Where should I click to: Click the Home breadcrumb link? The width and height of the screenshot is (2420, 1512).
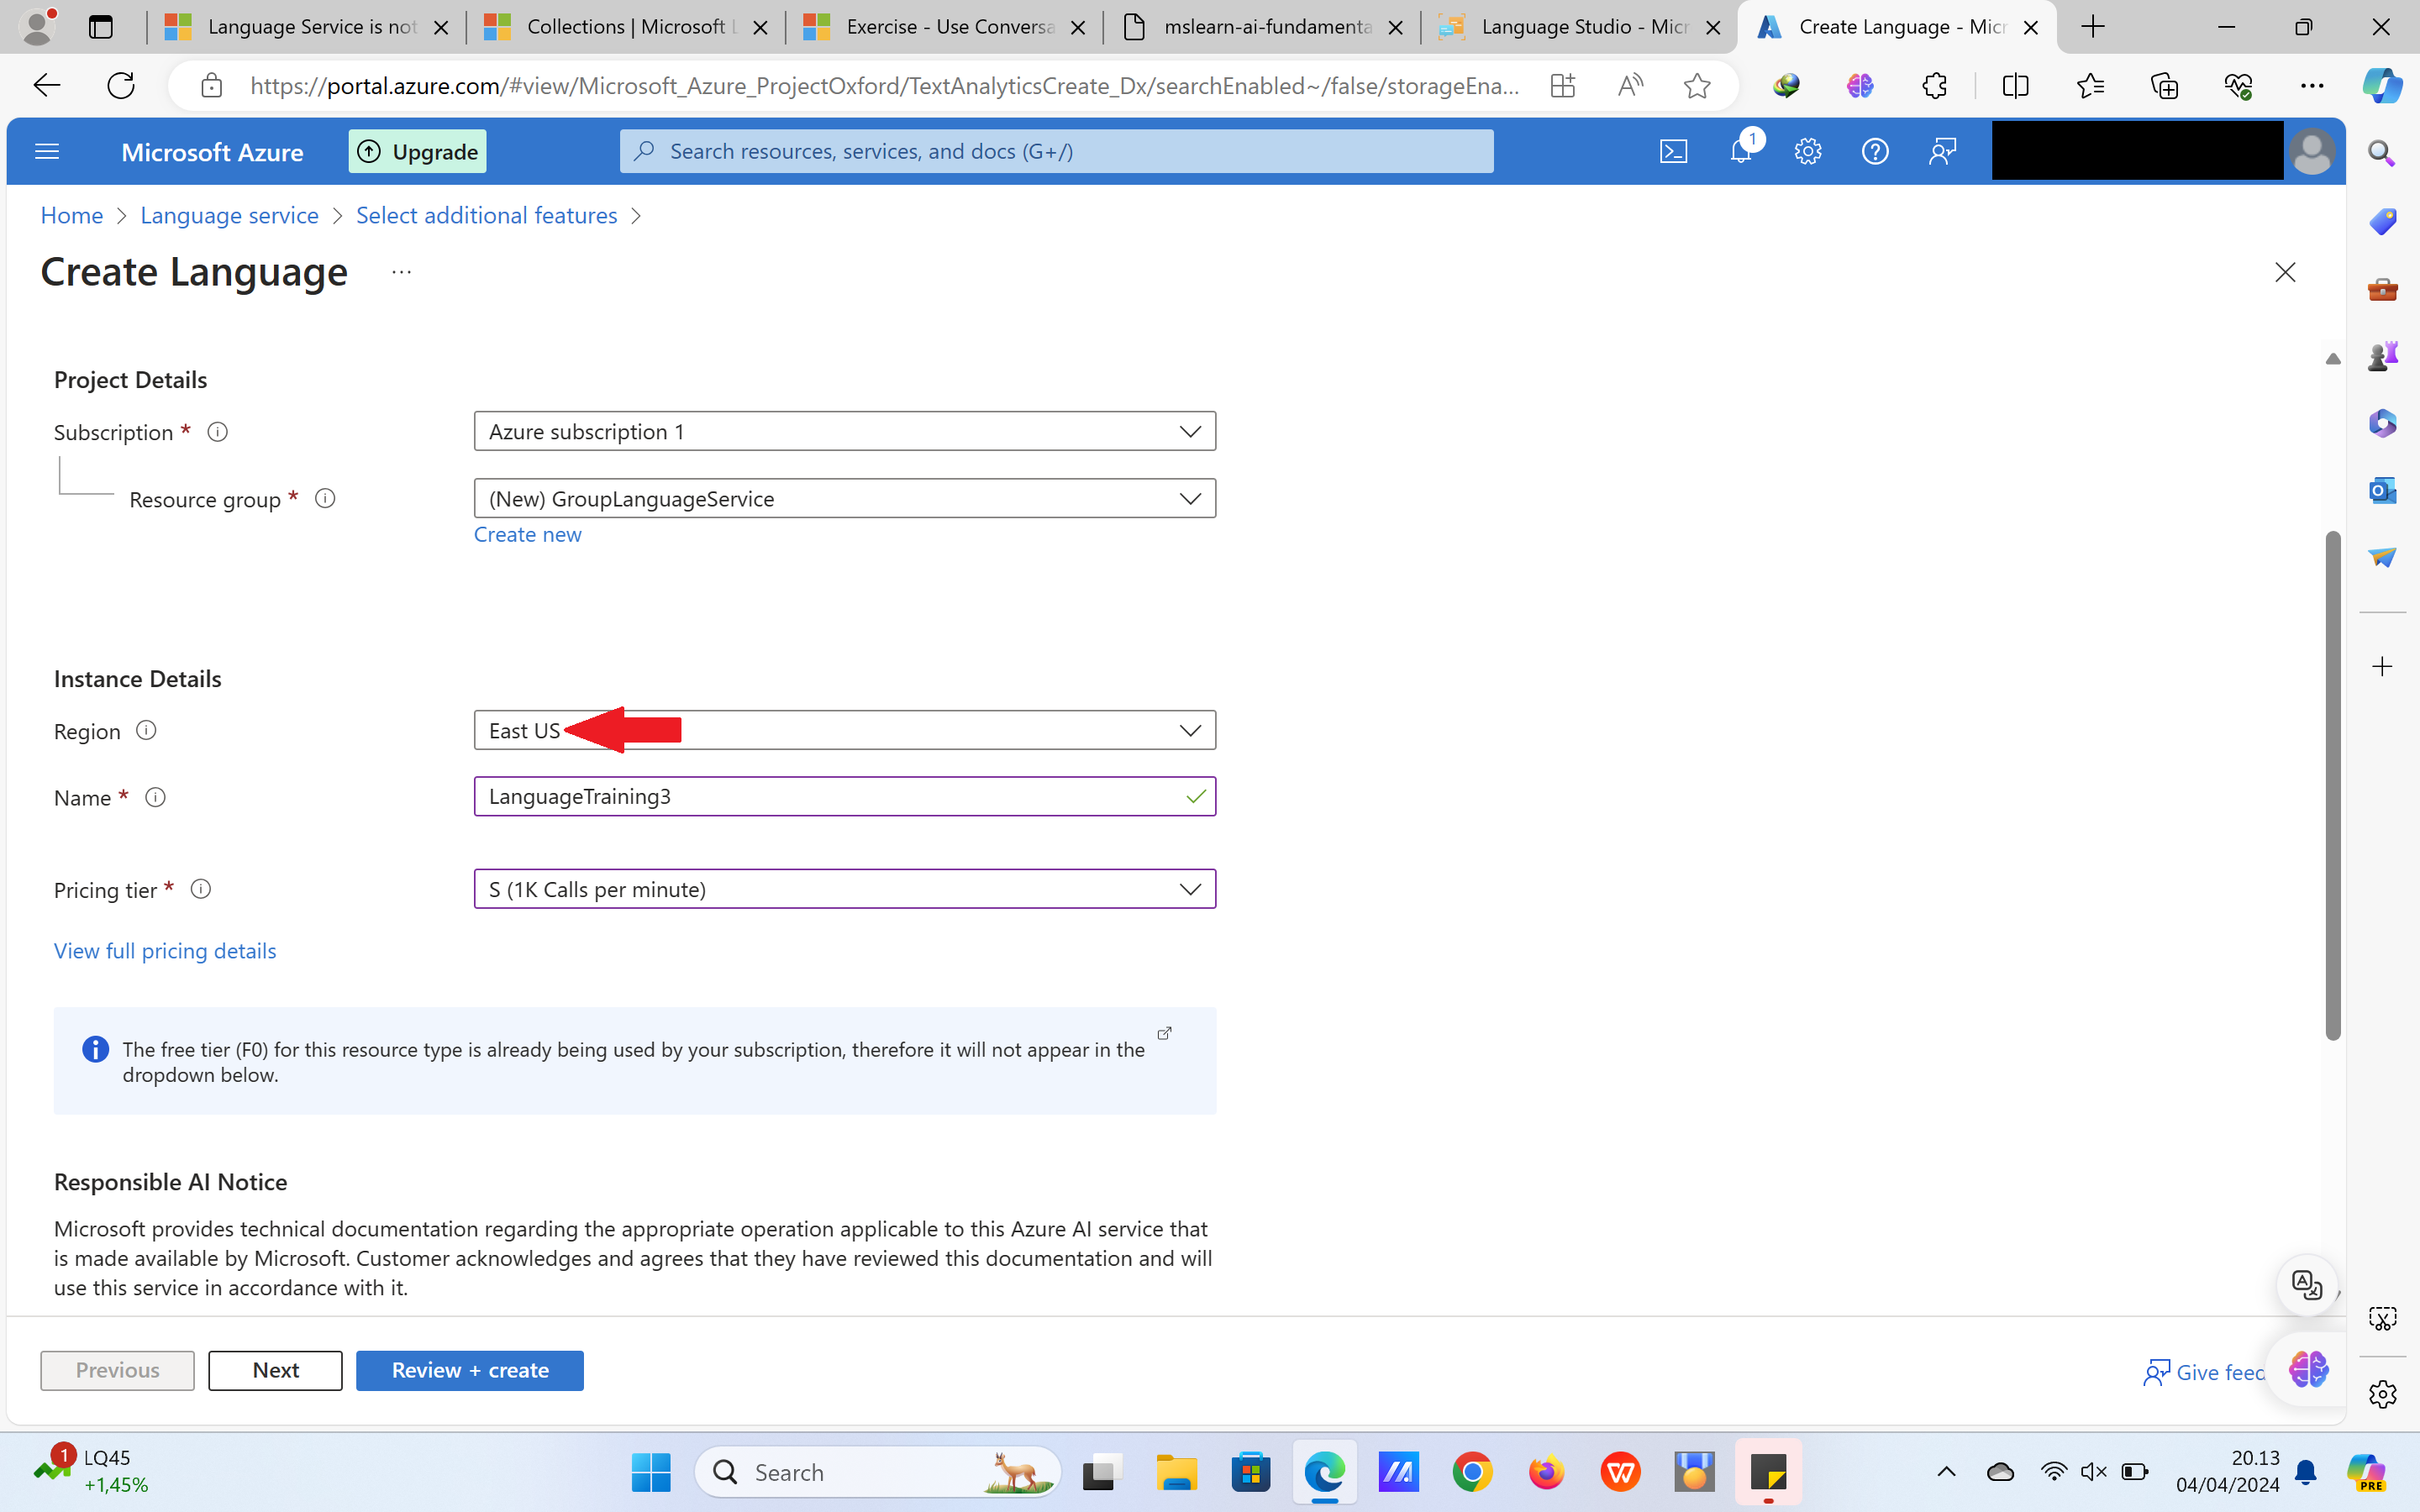click(71, 215)
